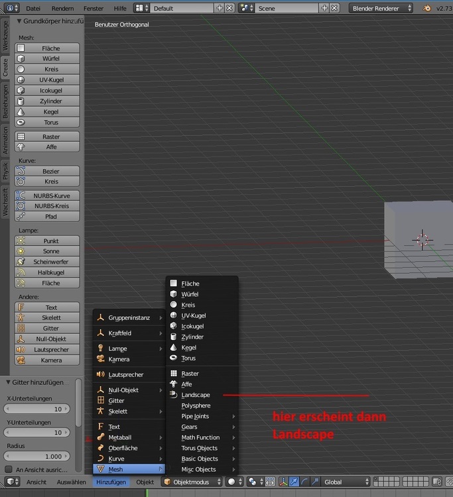453x497 pixels.
Task: Click the Scene name field
Action: [287, 8]
